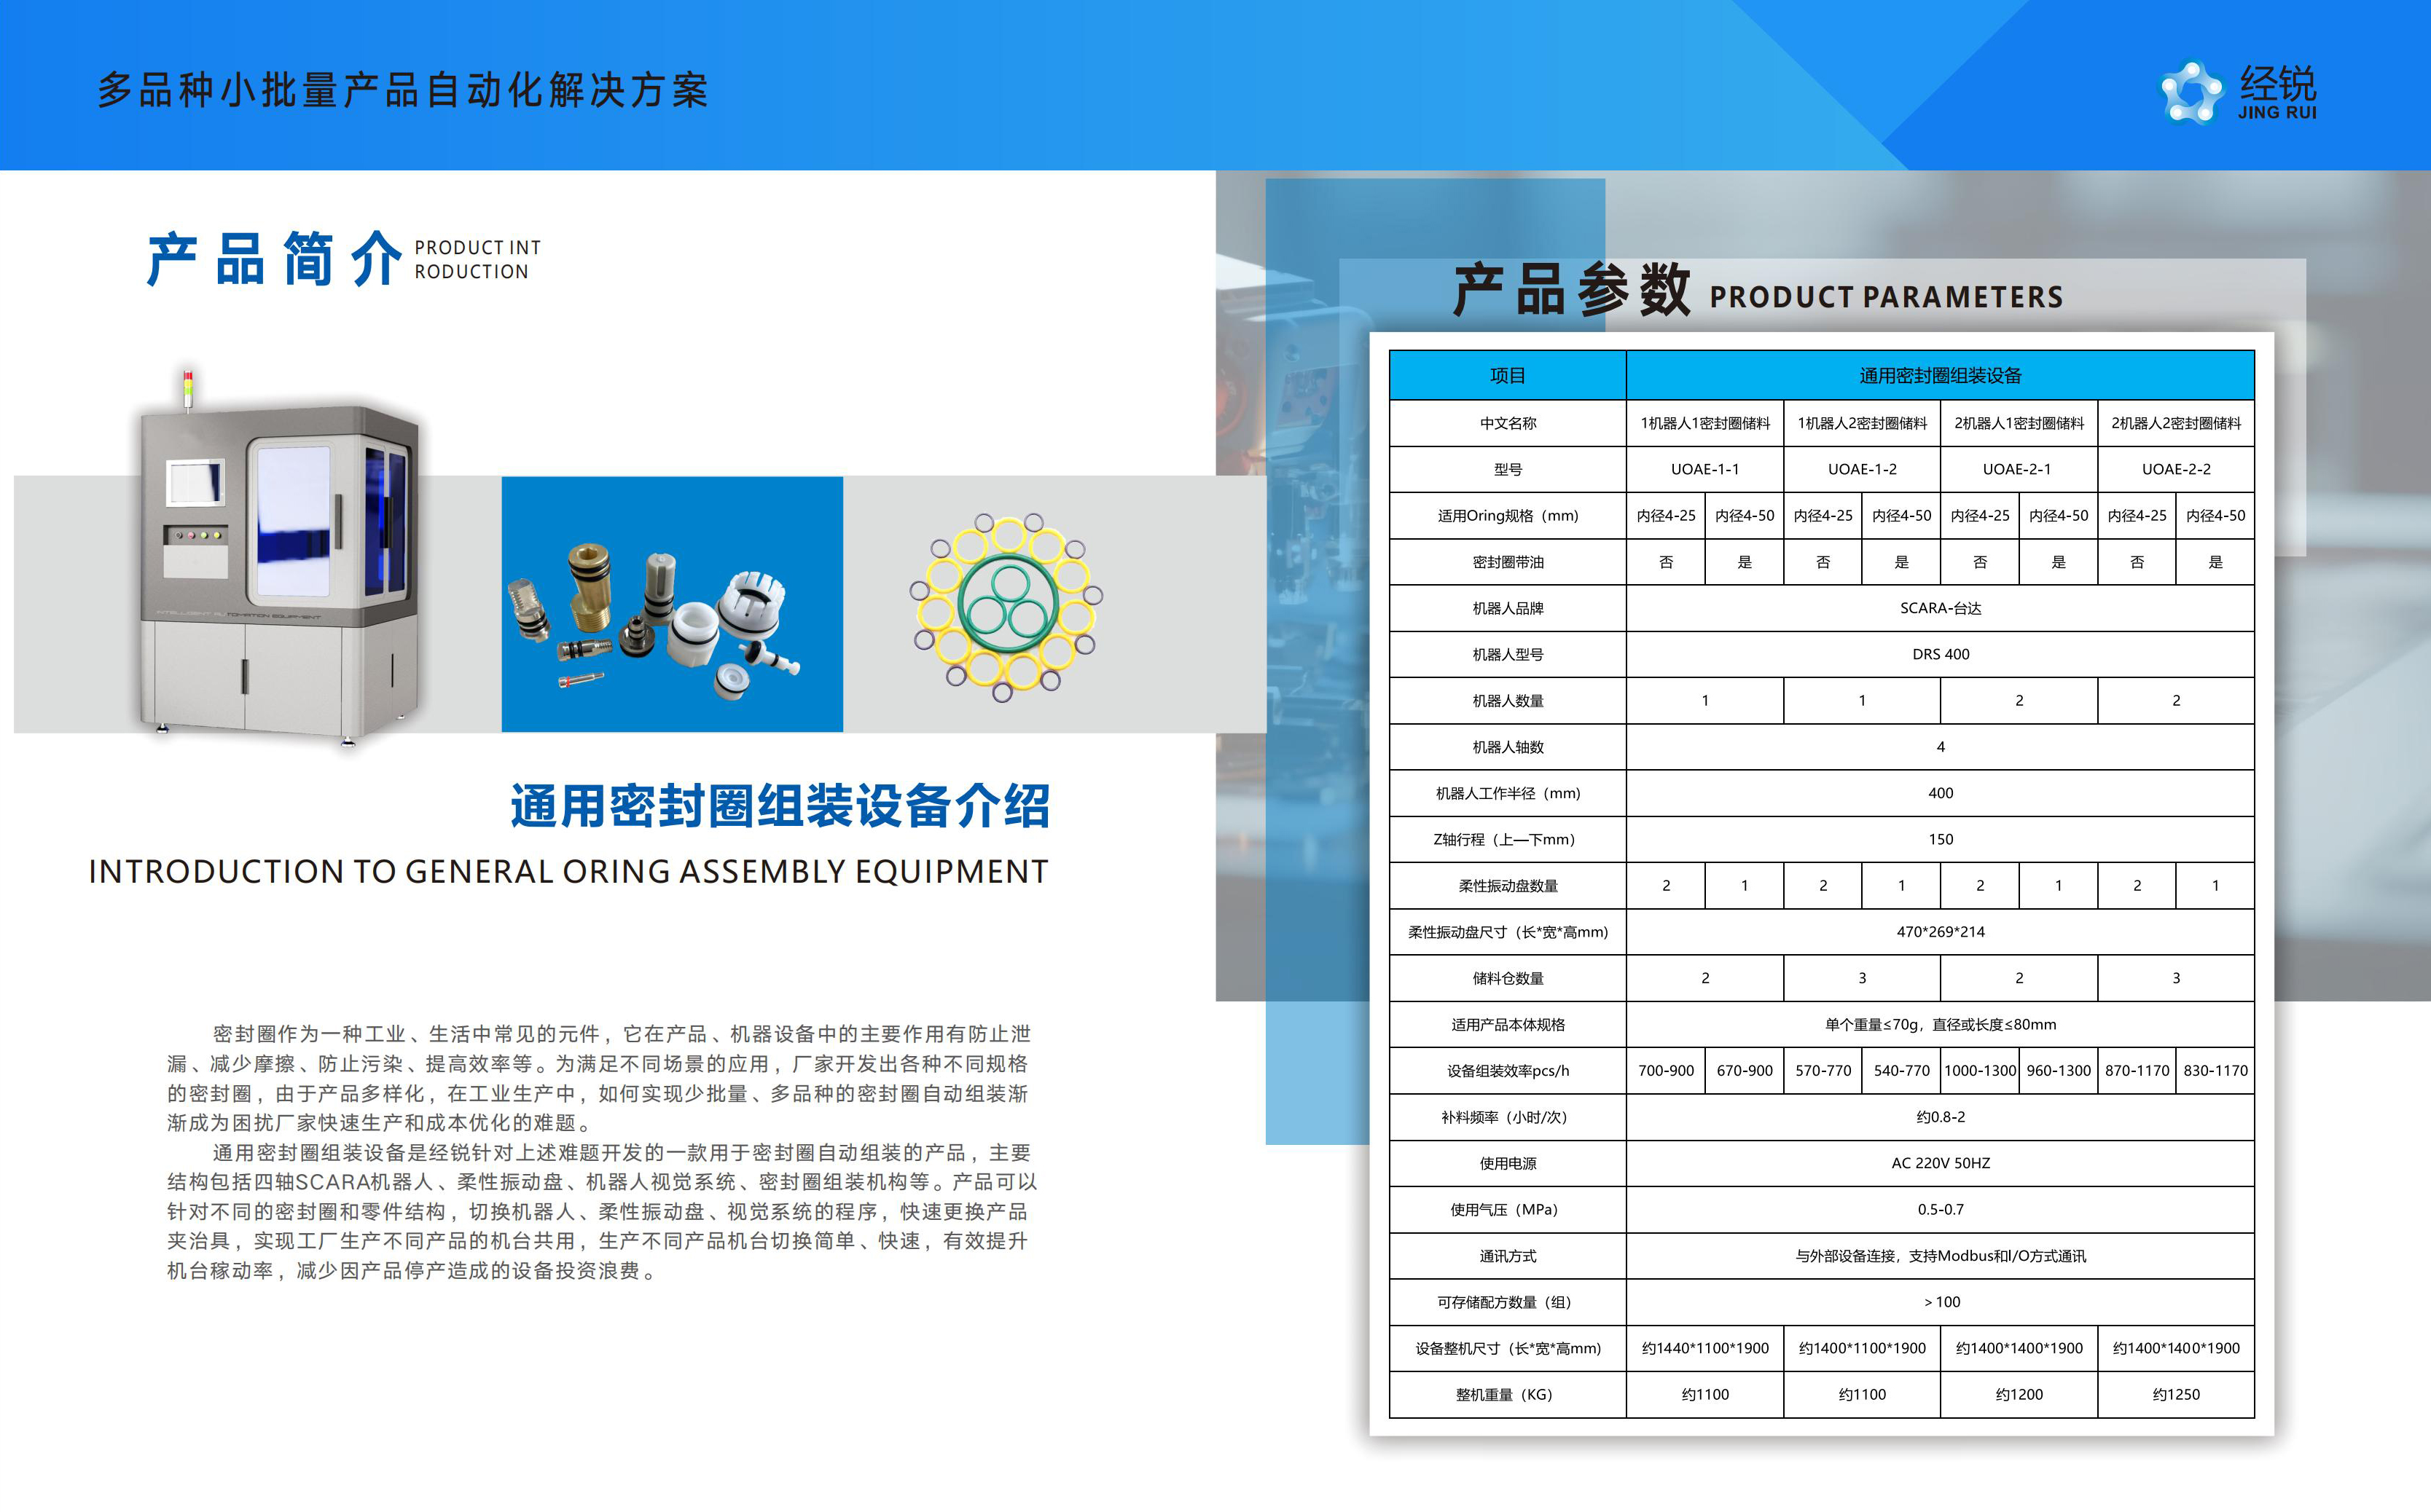This screenshot has width=2431, height=1512.
Task: Click the efficiency value 540-770
Action: tap(1900, 1071)
